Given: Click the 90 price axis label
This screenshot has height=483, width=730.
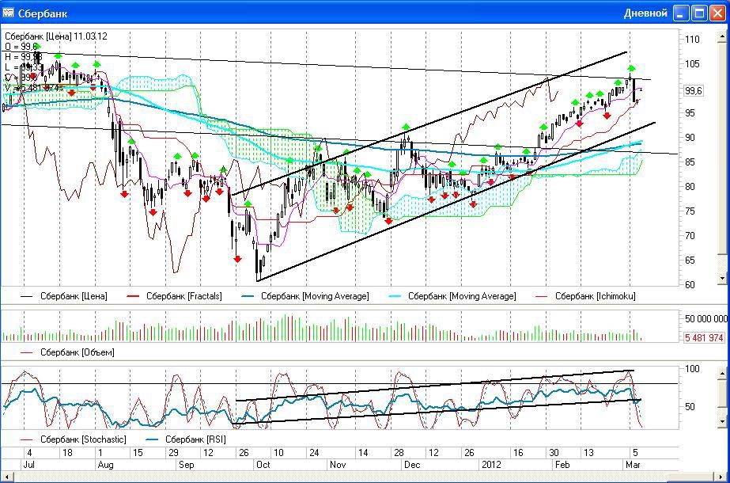Looking at the screenshot, I should [690, 138].
